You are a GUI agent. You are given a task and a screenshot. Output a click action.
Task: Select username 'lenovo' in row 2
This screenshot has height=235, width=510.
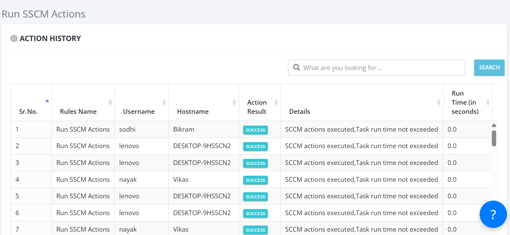pyautogui.click(x=129, y=146)
